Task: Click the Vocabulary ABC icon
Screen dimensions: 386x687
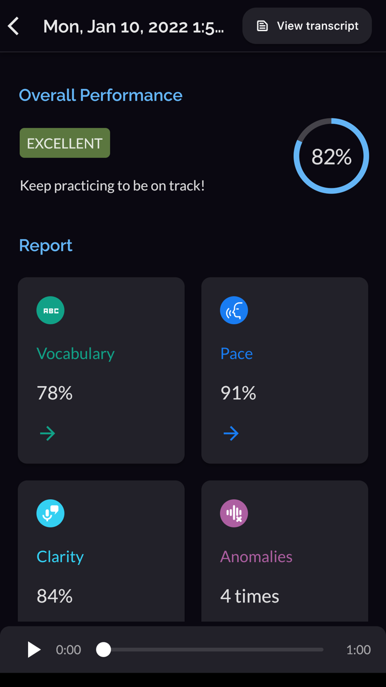Action: coord(51,310)
